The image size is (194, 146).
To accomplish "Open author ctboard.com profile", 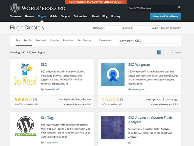I will click(x=51, y=142).
